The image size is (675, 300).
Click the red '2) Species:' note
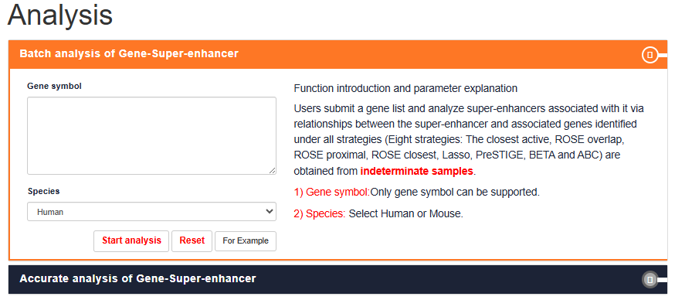point(320,214)
